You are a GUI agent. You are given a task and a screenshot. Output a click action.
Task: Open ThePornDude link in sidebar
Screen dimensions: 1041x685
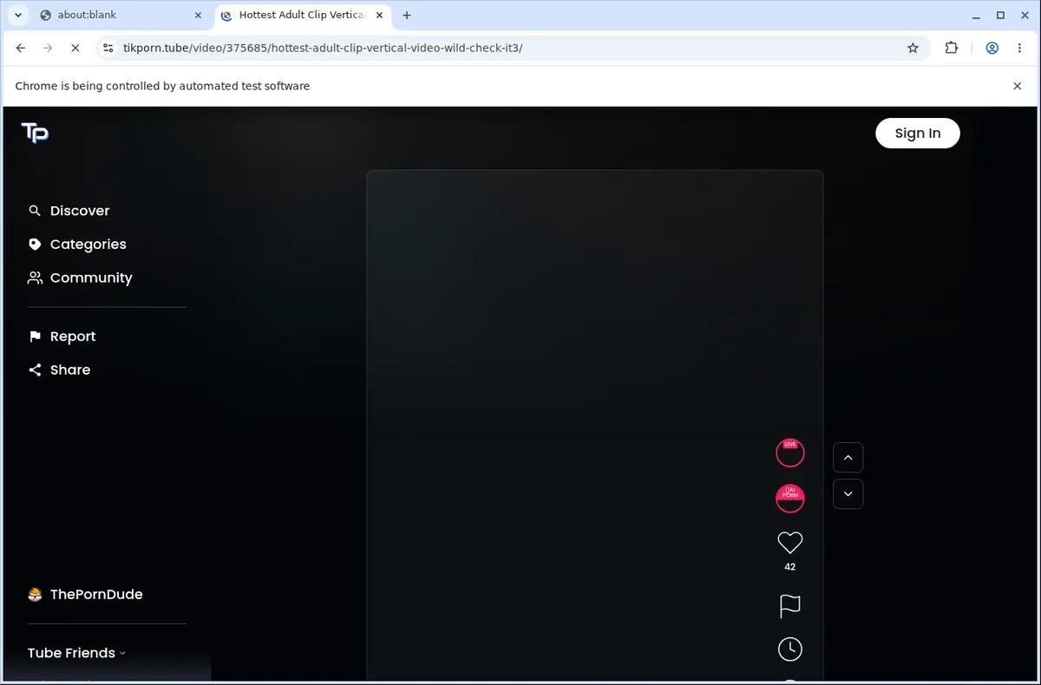[x=85, y=594]
